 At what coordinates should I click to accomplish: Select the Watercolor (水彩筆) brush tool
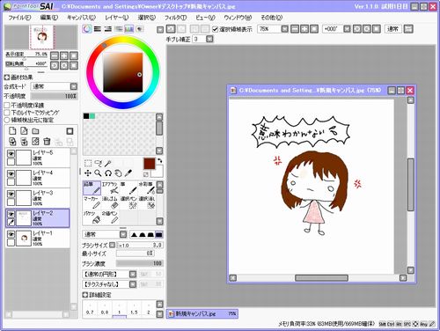[146, 188]
